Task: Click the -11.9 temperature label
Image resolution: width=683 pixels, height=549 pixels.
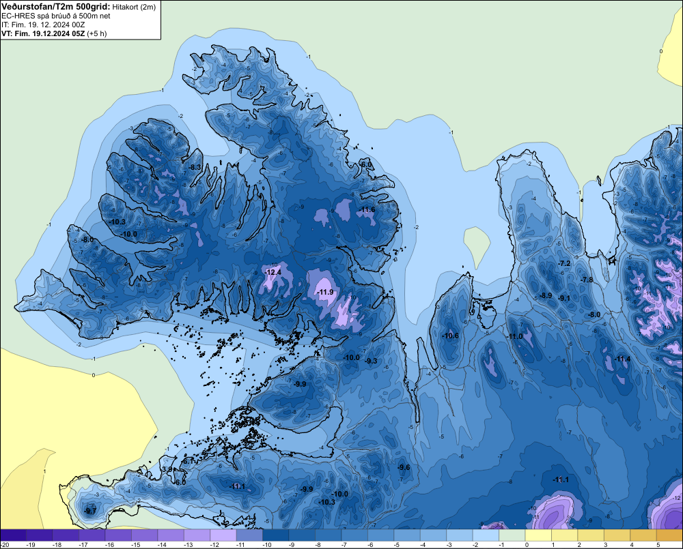Action: [x=325, y=292]
